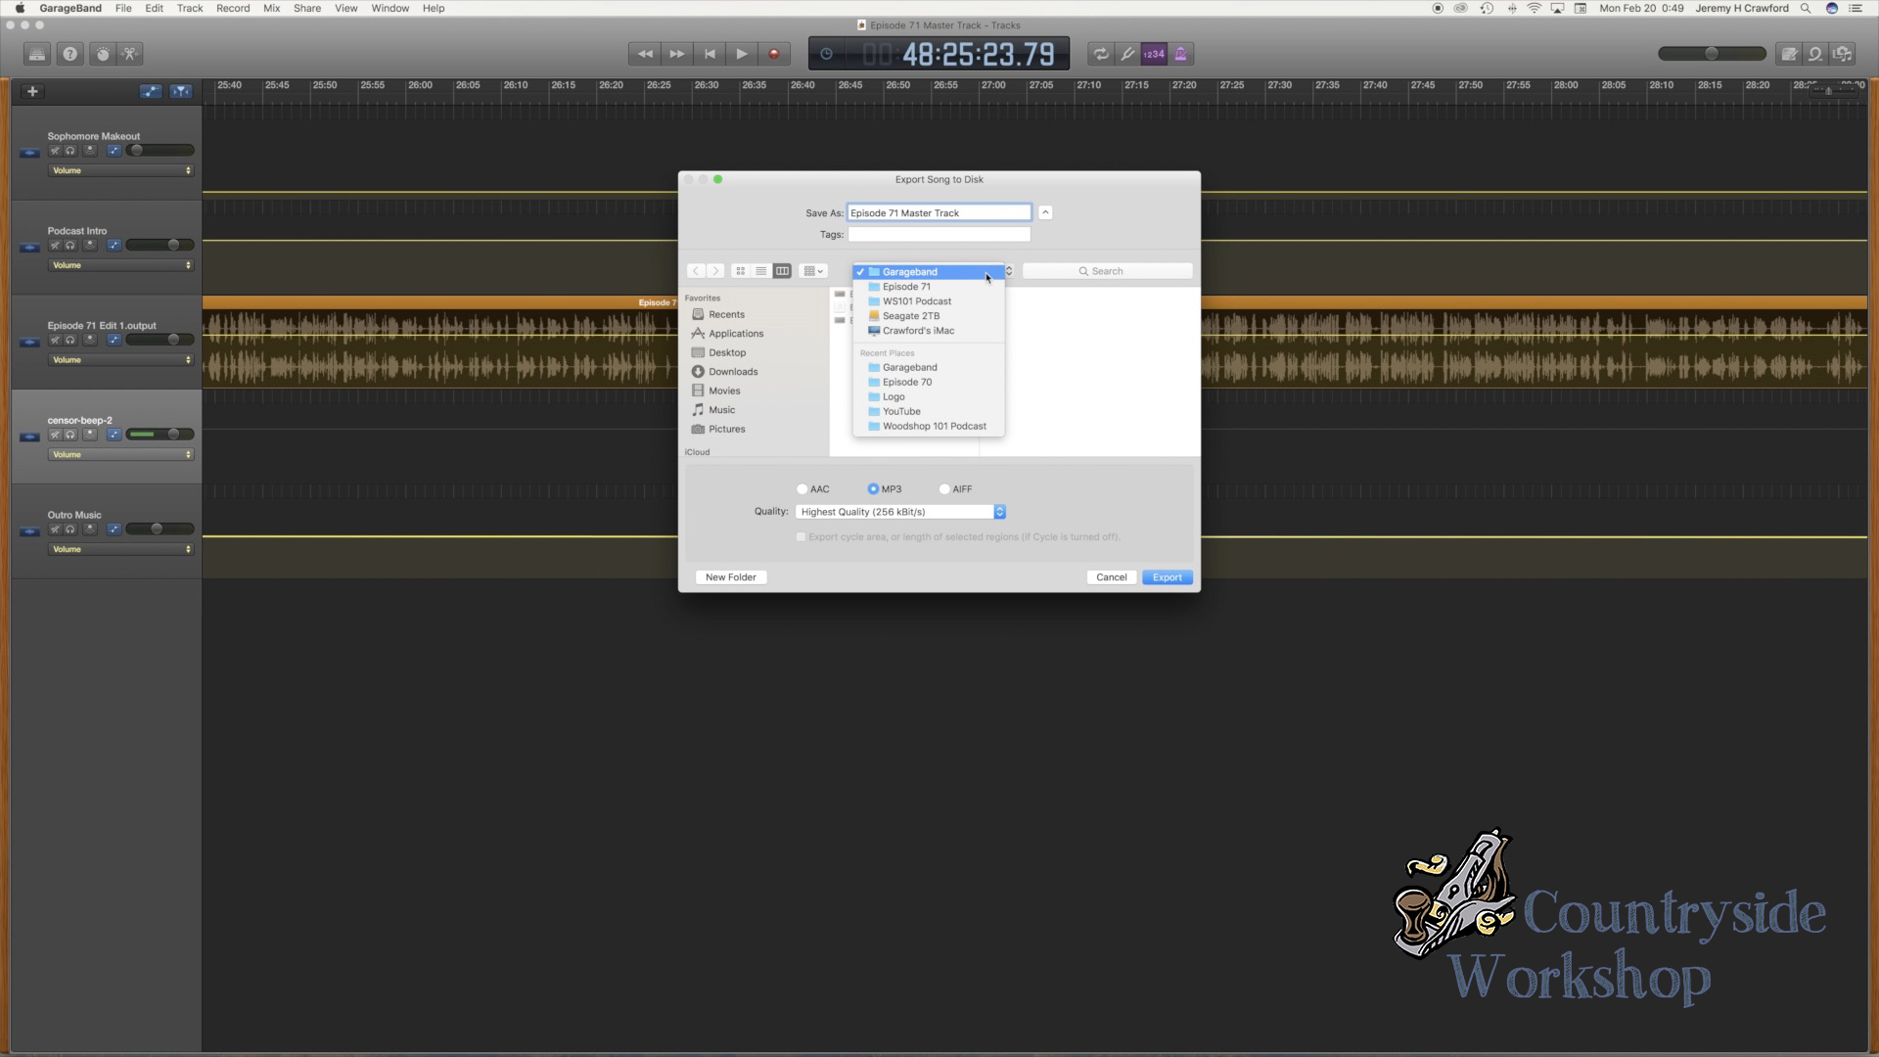The image size is (1879, 1057).
Task: Click the Tags input field
Action: click(x=939, y=235)
